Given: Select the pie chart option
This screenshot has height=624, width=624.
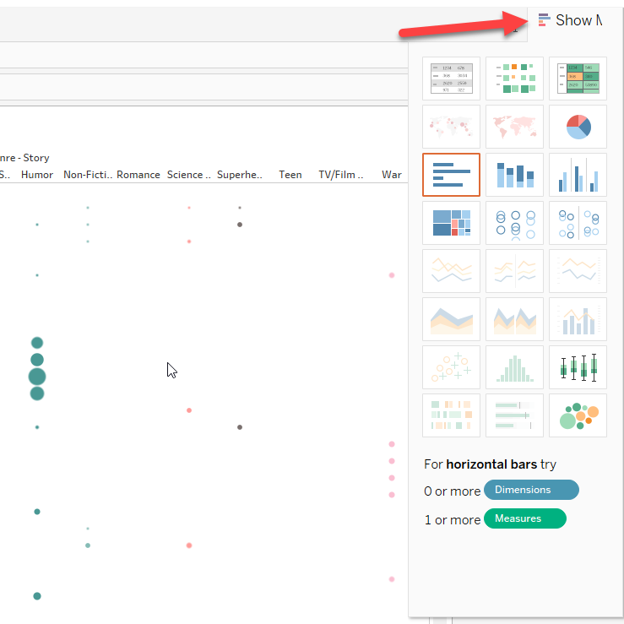Looking at the screenshot, I should [578, 127].
